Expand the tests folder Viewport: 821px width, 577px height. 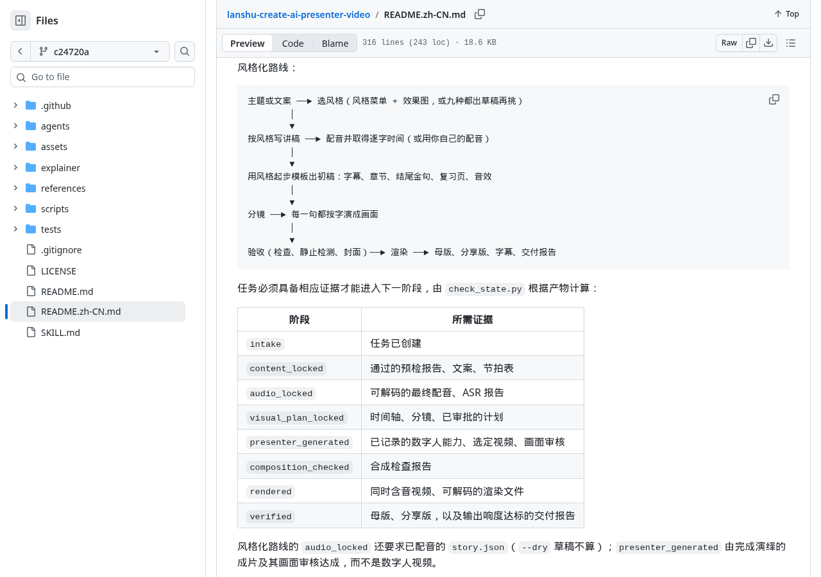point(15,229)
